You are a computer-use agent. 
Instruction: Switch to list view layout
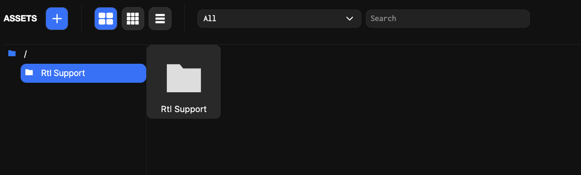pyautogui.click(x=160, y=19)
